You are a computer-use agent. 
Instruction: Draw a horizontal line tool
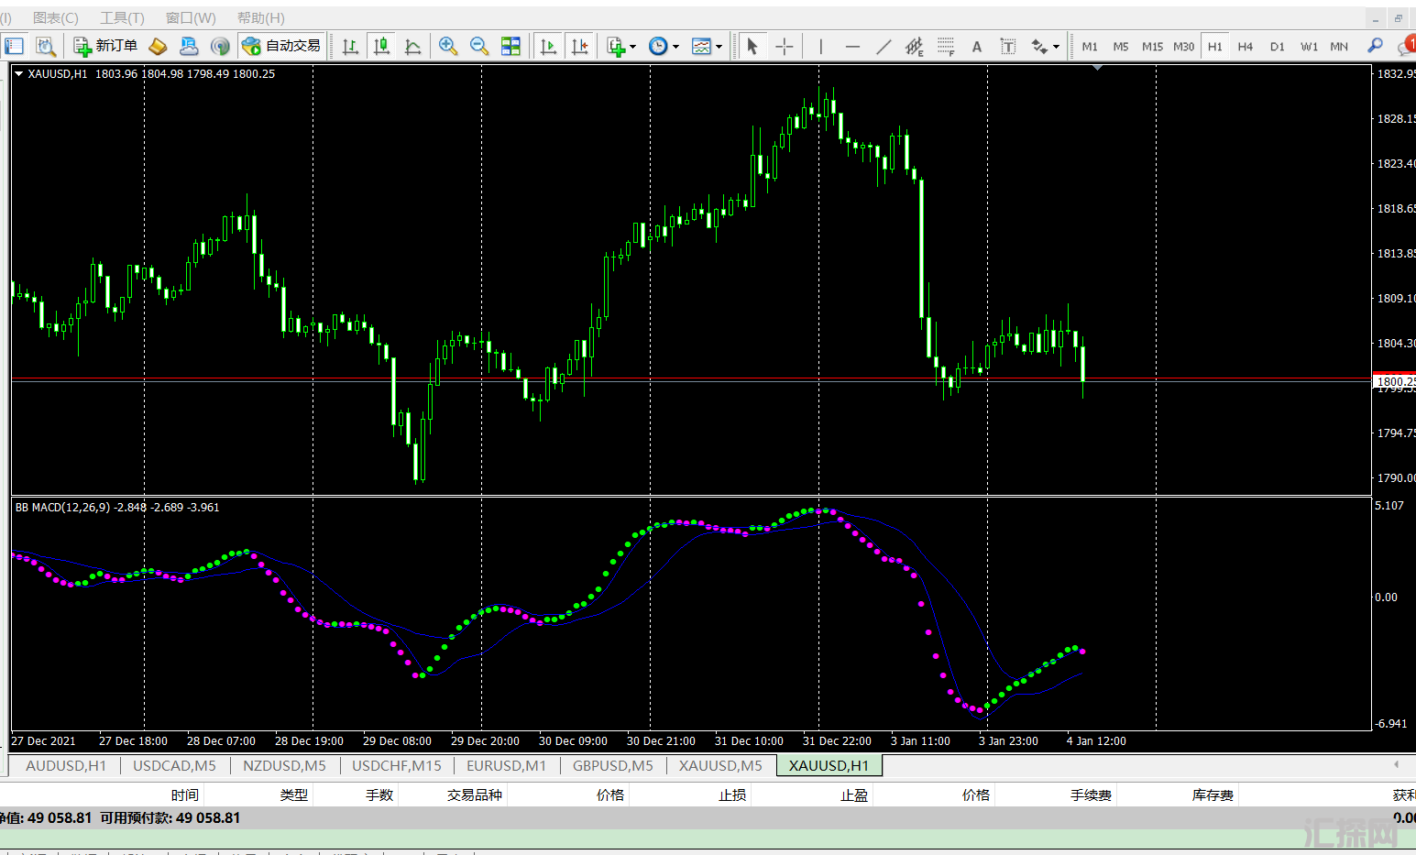[x=852, y=46]
